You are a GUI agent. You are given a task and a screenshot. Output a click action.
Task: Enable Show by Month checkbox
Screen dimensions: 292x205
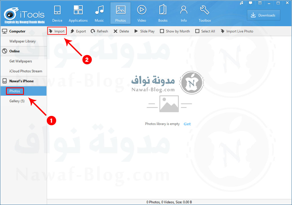[x=162, y=31]
